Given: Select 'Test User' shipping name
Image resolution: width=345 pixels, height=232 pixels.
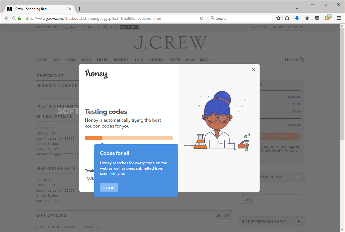Looking at the screenshot, I should 44,180.
